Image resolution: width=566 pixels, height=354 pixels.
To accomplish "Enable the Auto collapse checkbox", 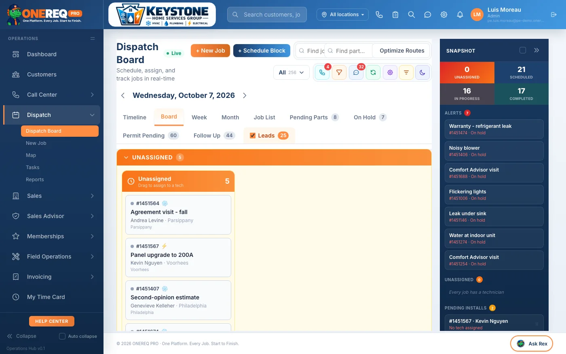I will [62, 336].
